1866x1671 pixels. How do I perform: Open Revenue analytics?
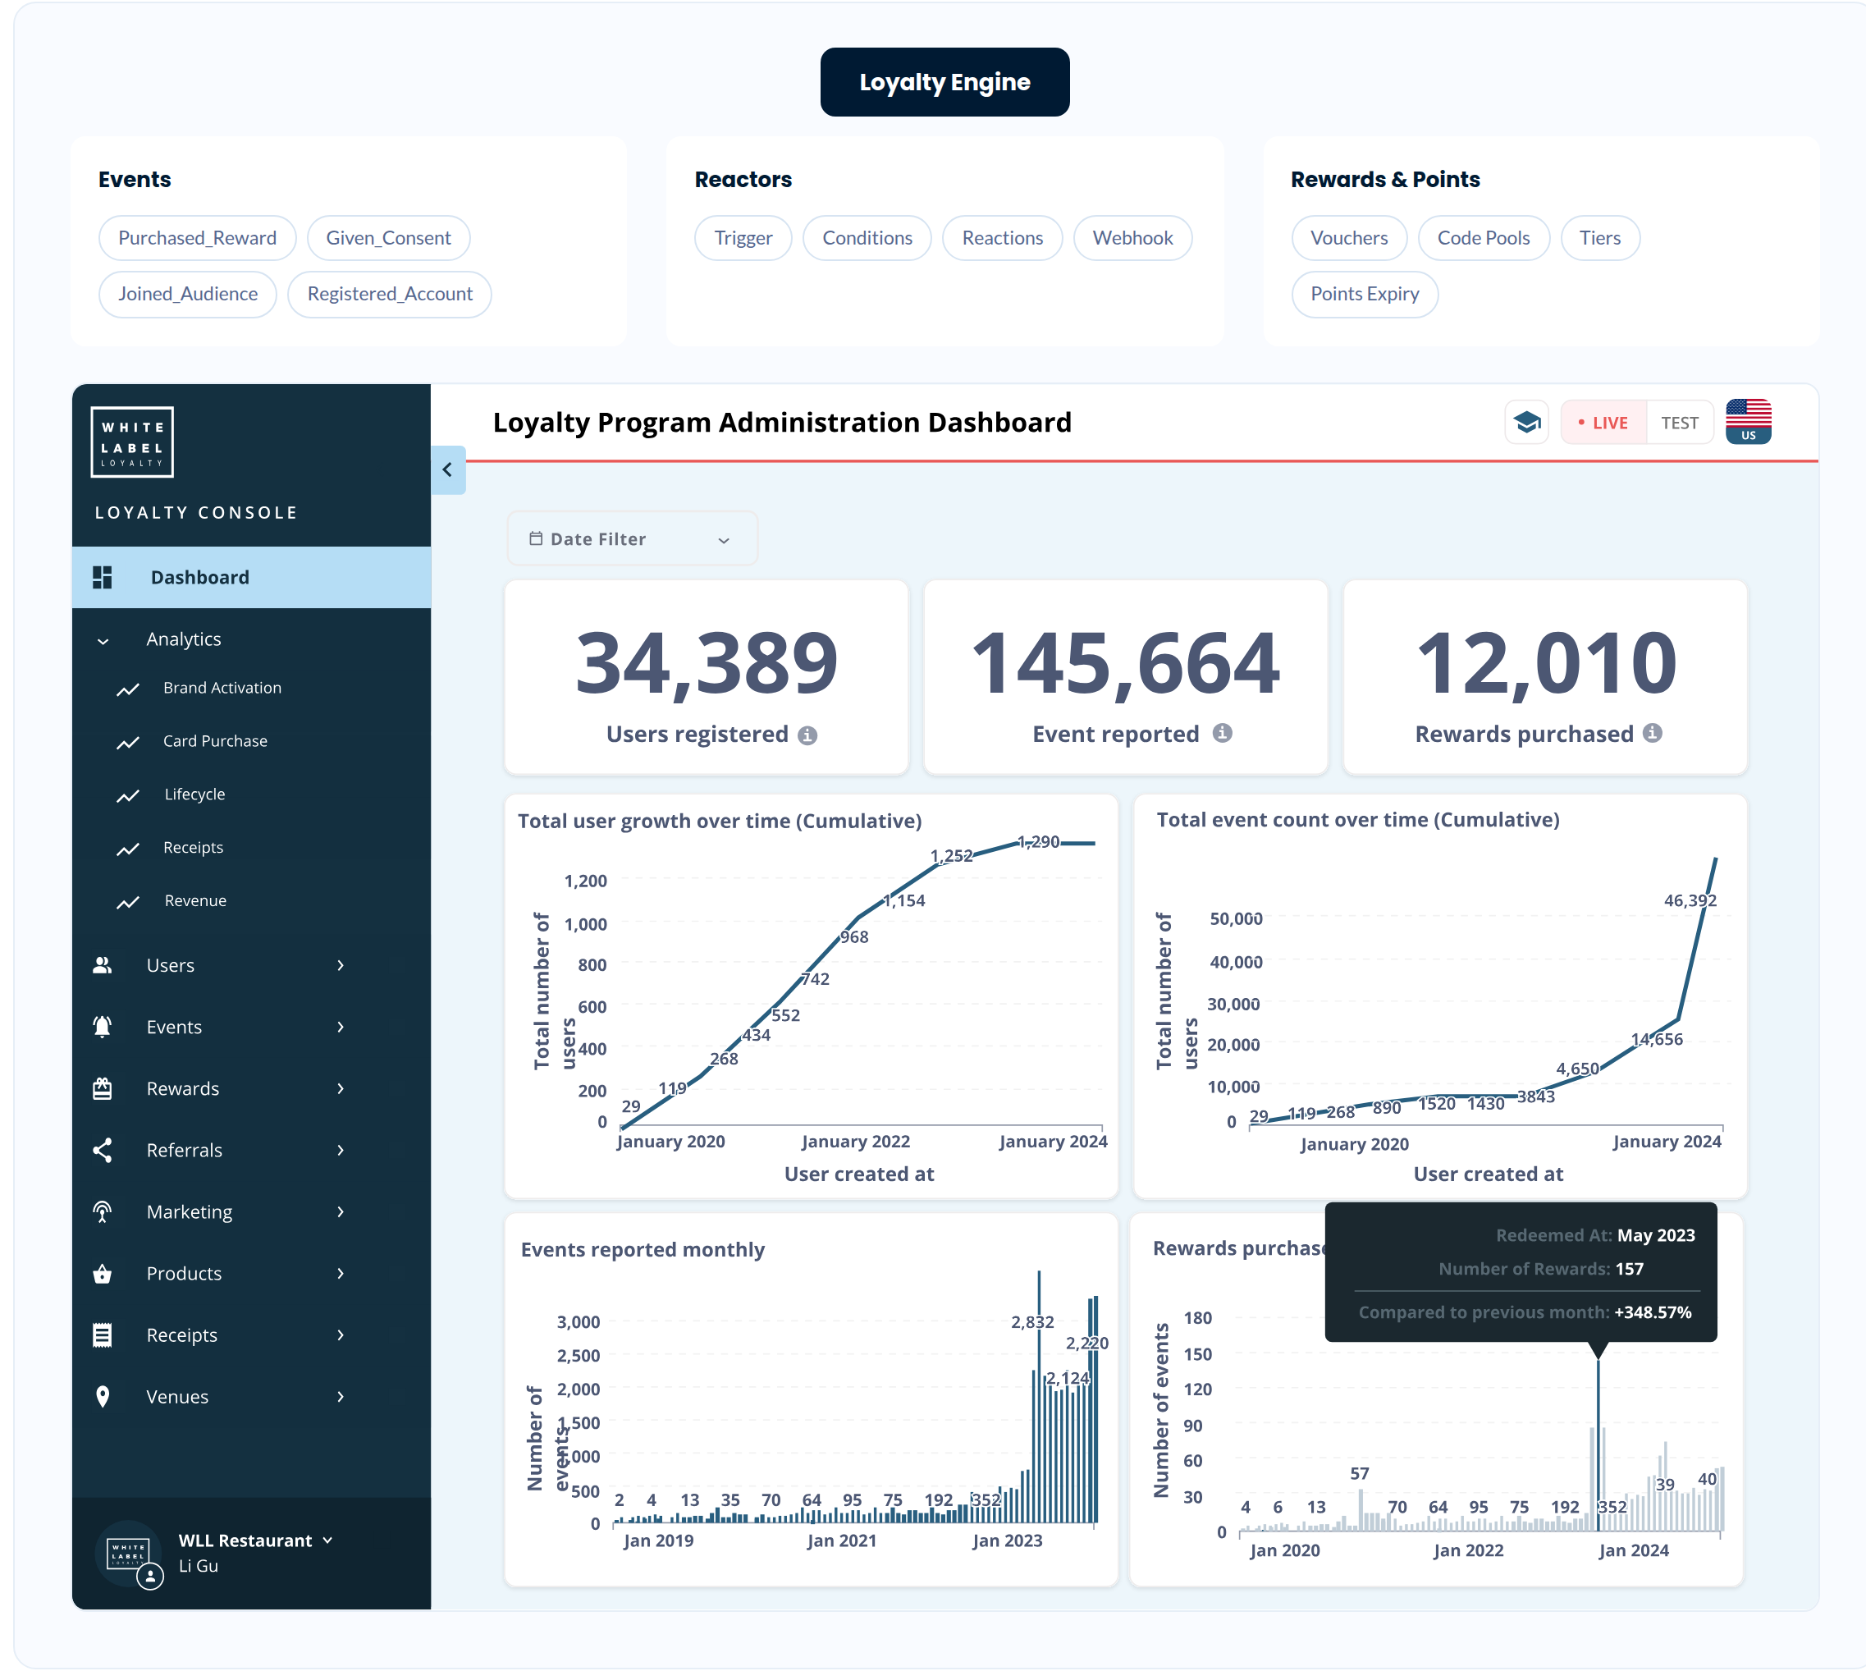[x=194, y=900]
